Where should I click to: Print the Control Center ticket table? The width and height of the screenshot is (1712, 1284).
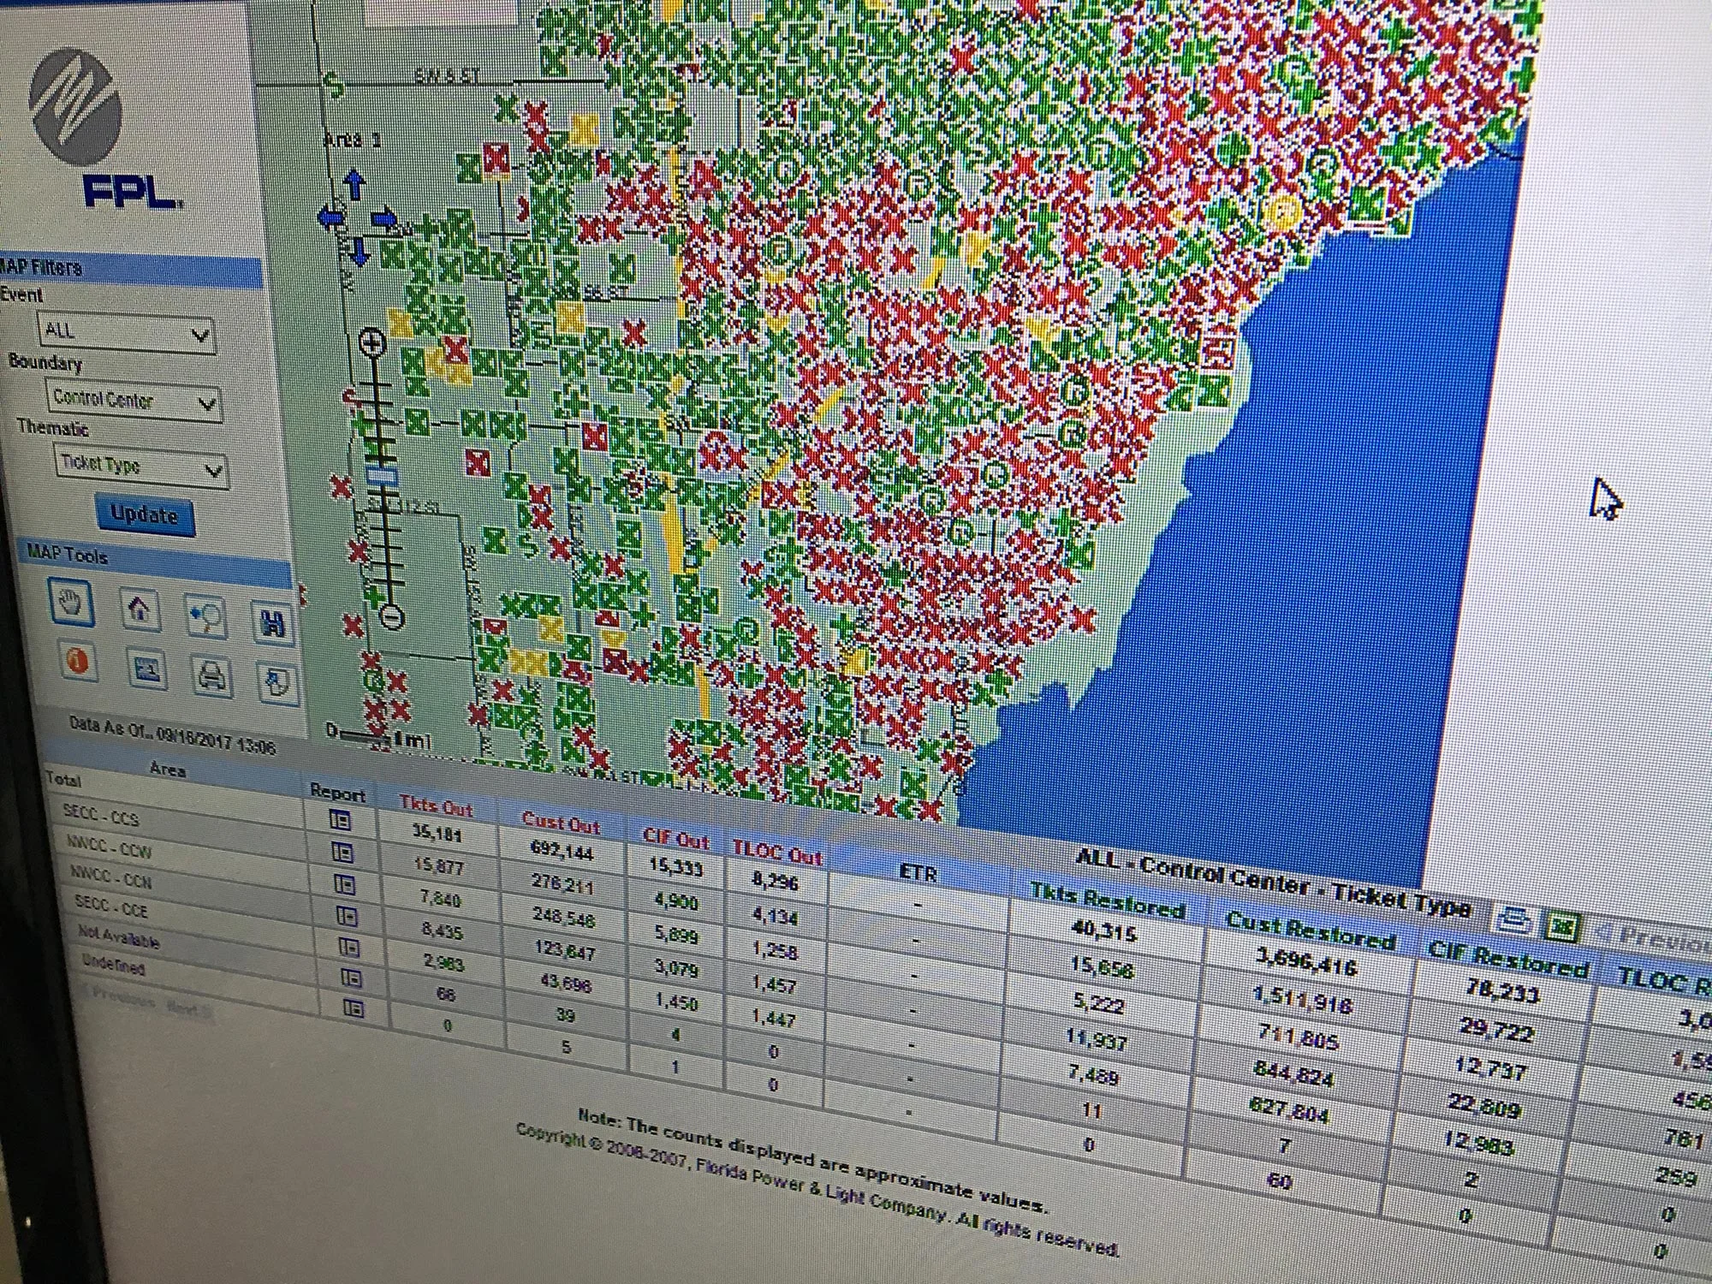1513,919
